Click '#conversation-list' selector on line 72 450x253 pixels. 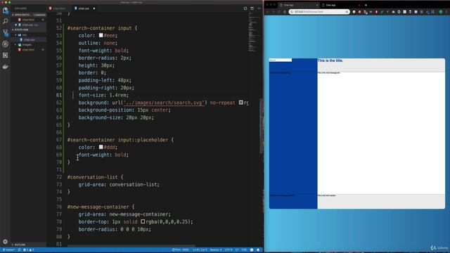(x=92, y=177)
